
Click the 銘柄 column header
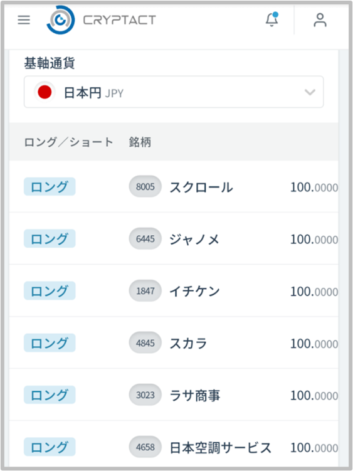(140, 142)
